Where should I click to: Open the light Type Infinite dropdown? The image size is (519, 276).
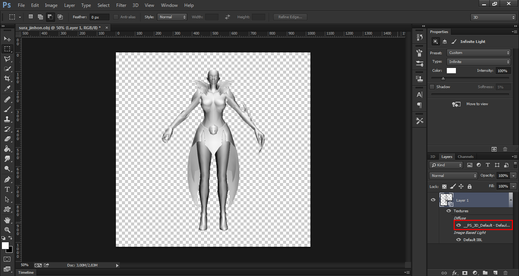point(479,62)
